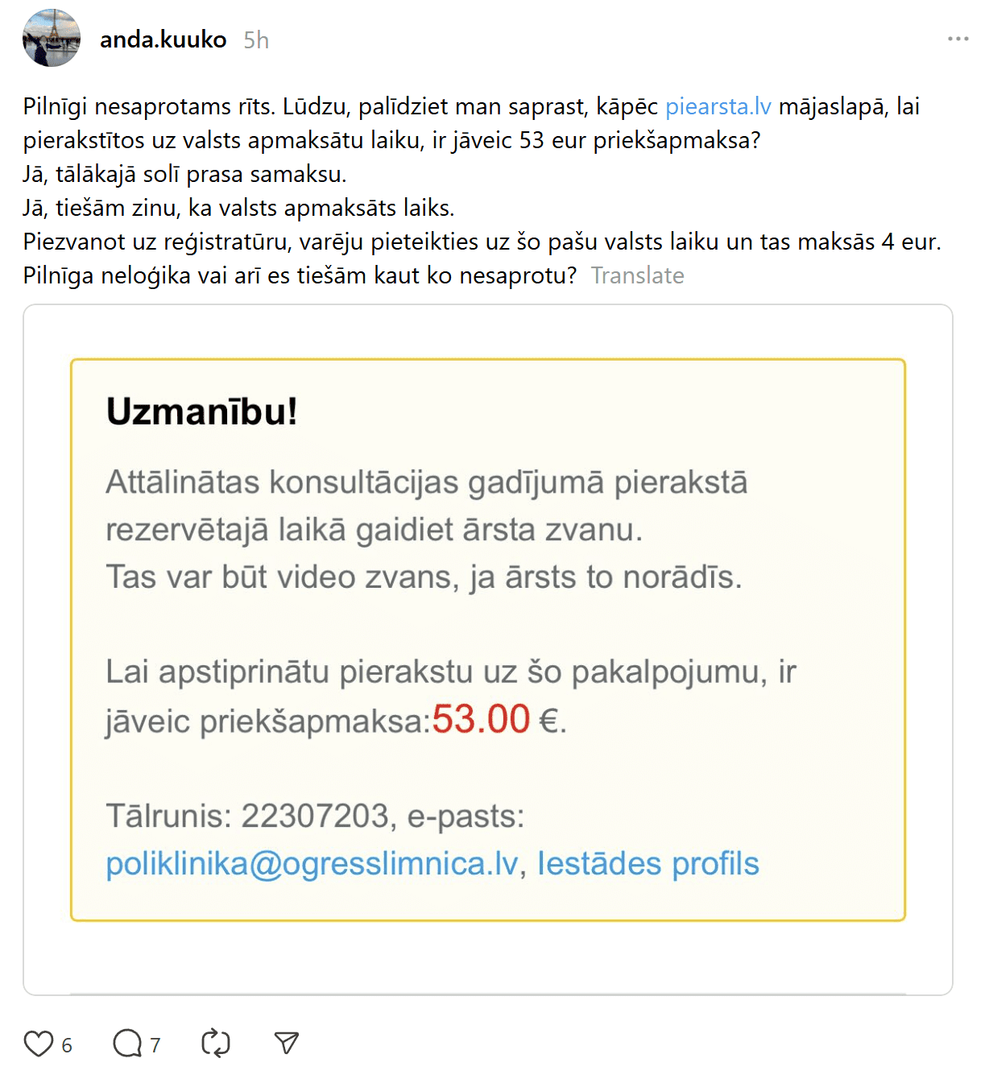Visit the anda.kuuko username link
989x1079 pixels.
(163, 39)
